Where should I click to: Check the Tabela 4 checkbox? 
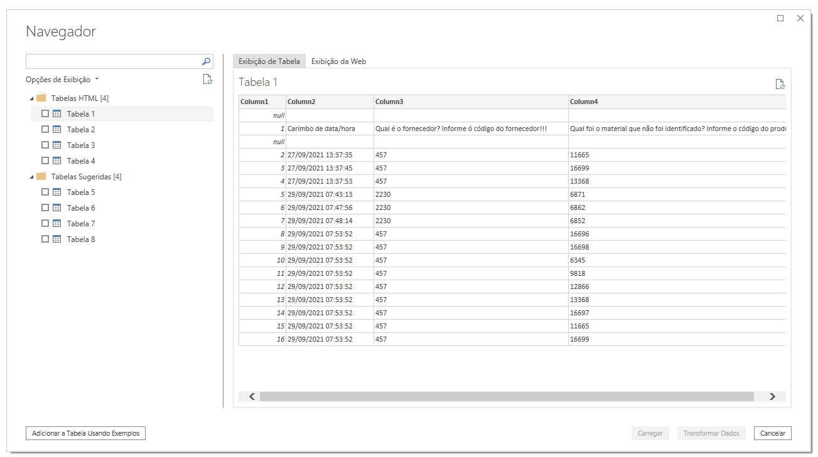tap(45, 161)
